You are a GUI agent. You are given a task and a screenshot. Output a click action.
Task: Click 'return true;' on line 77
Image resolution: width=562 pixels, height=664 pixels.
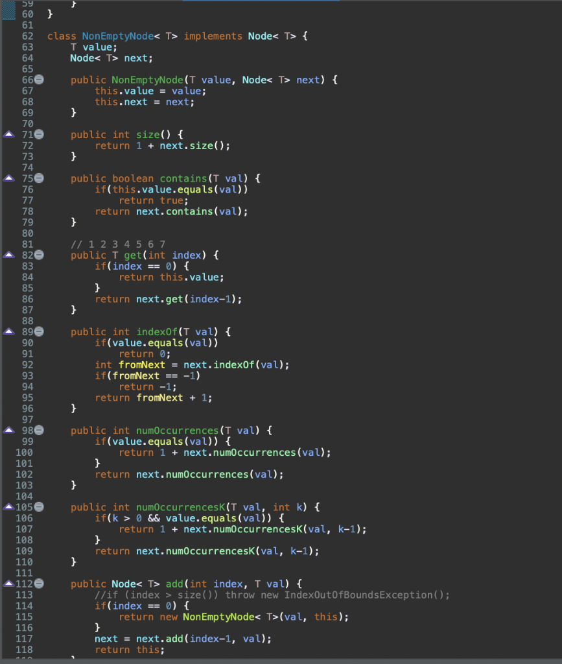point(154,200)
